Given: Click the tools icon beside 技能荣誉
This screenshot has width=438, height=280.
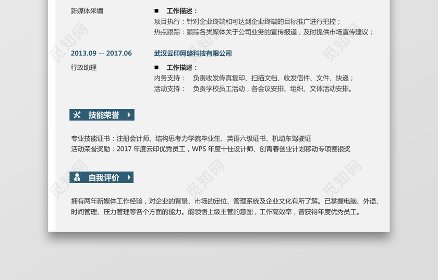Looking at the screenshot, I should click(x=77, y=115).
